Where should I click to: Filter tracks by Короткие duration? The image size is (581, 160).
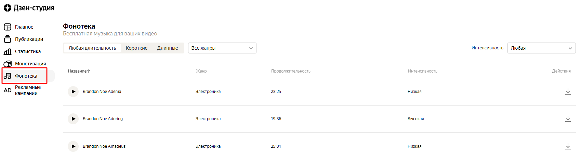[136, 48]
